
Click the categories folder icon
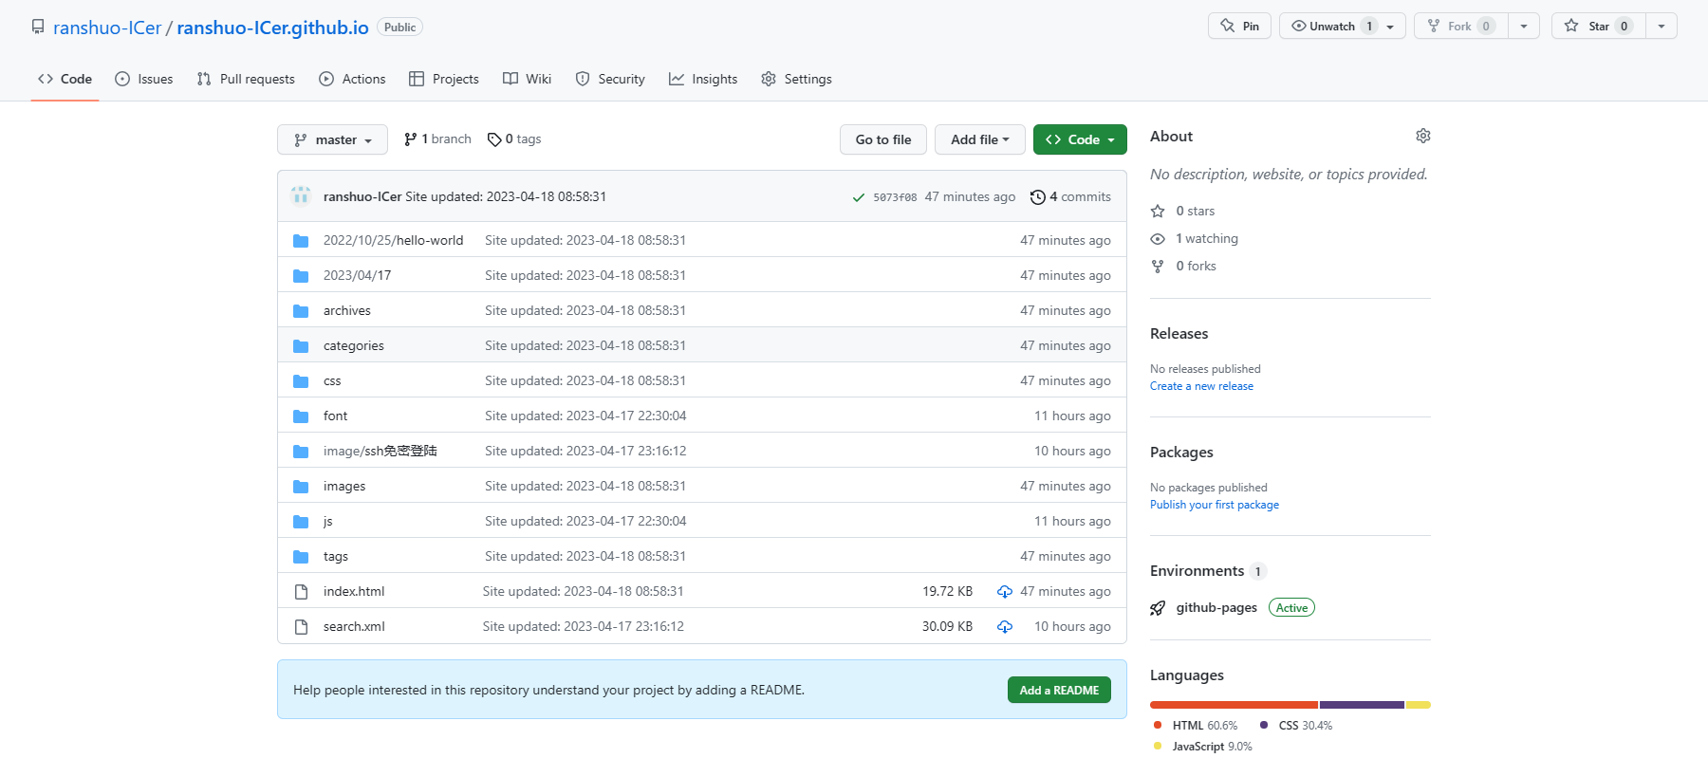[x=301, y=346]
